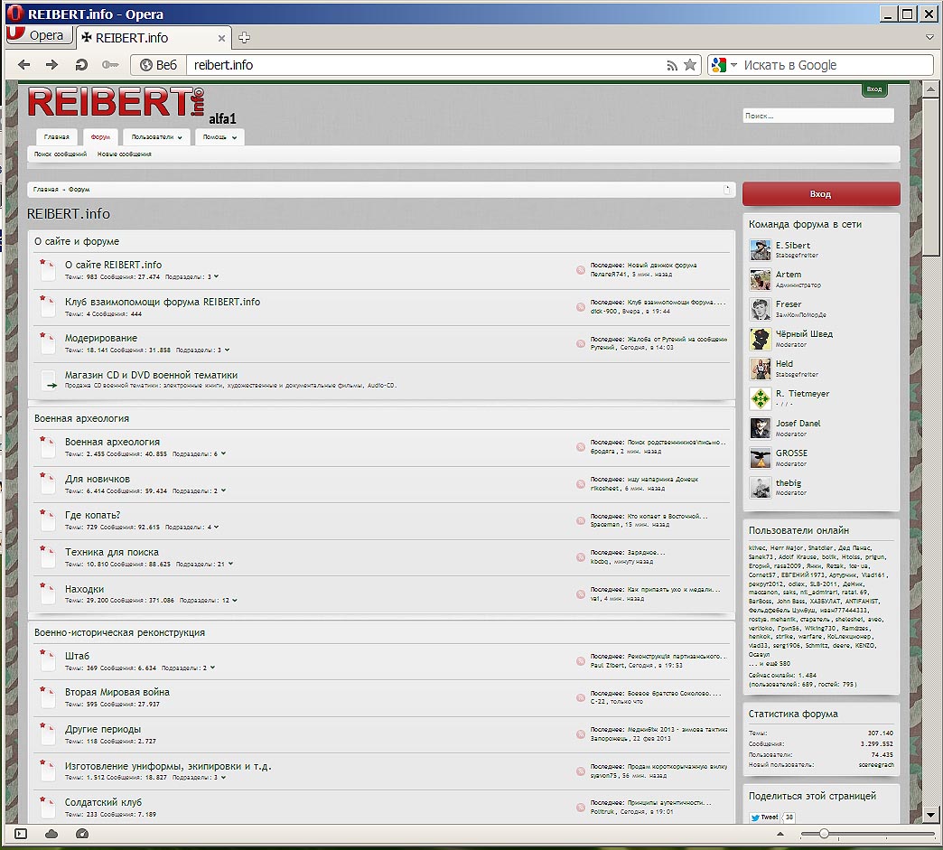Image resolution: width=943 pixels, height=850 pixels.
Task: Toggle the panel icon in the status bar
Action: [21, 834]
